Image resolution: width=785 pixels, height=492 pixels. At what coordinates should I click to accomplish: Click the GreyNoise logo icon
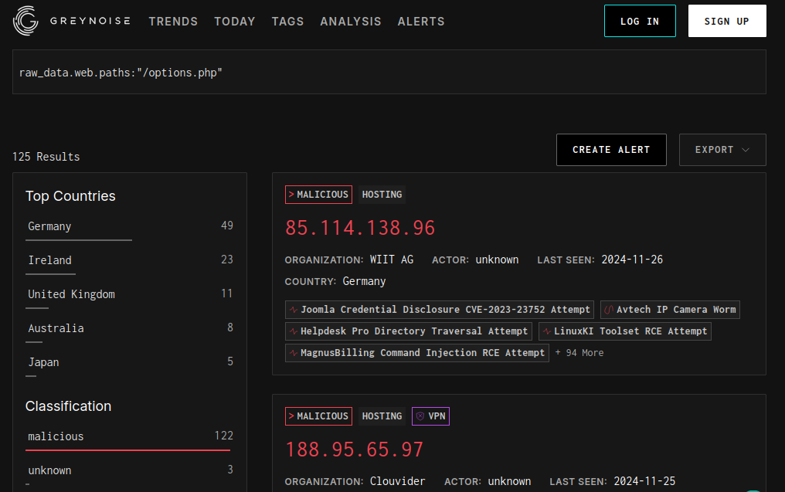tap(25, 21)
